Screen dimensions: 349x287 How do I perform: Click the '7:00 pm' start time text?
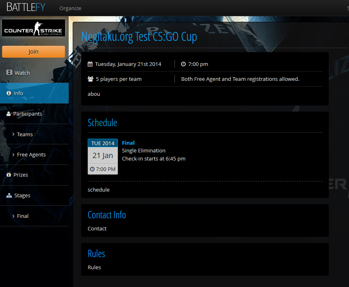(x=198, y=64)
